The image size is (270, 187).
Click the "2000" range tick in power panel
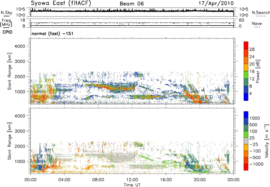tap(20, 76)
